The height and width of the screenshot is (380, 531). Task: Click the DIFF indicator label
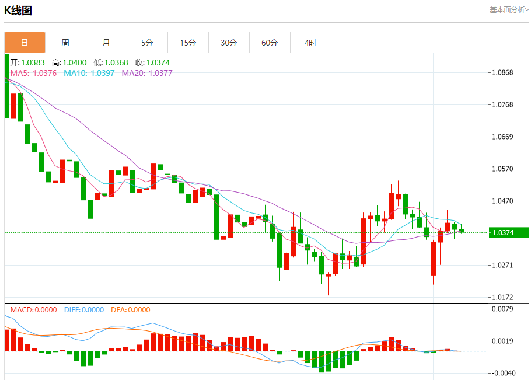tap(82, 310)
